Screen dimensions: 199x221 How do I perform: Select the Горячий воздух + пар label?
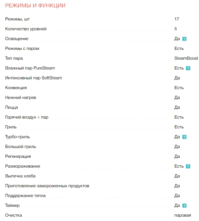coord(27,117)
